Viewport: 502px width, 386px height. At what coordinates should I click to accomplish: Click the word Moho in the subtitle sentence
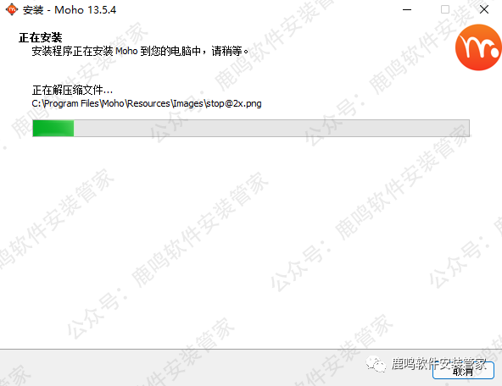[126, 51]
